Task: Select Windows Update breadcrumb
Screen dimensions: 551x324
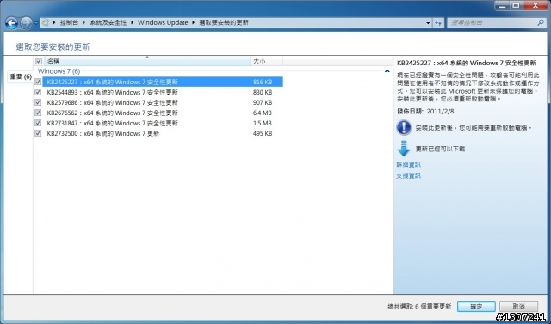Action: (x=163, y=23)
